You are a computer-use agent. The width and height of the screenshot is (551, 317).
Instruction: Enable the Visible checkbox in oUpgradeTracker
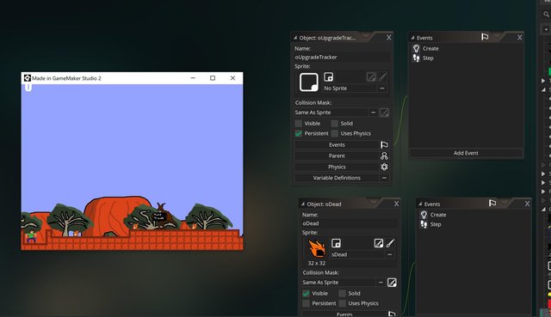point(299,124)
